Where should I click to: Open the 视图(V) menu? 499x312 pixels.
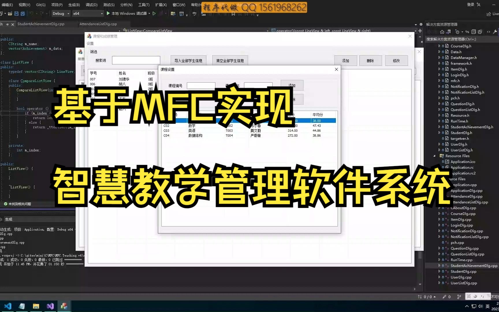coord(24,5)
